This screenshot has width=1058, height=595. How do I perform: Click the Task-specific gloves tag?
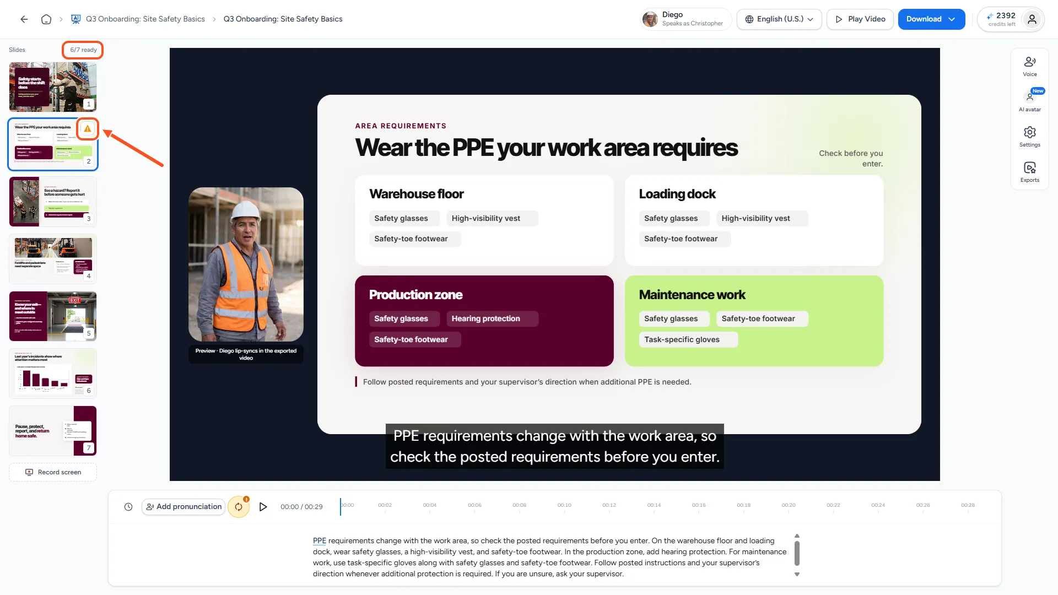pos(688,340)
